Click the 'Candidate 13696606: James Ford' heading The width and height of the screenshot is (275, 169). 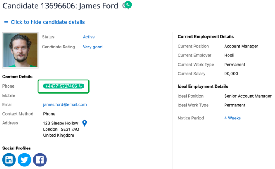pos(61,6)
